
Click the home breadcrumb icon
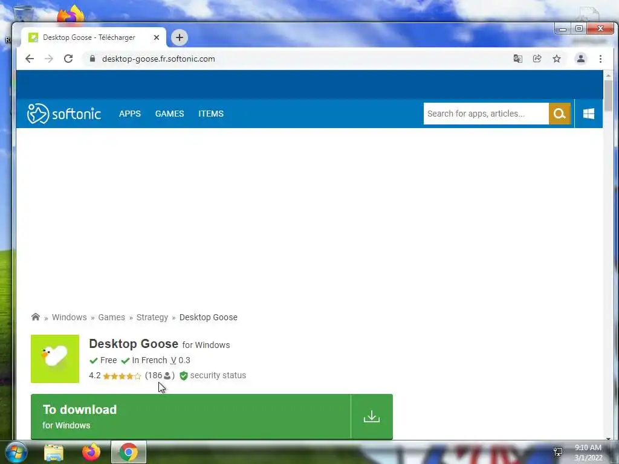tap(36, 317)
